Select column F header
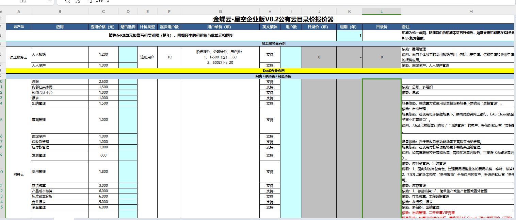This screenshot has width=516, height=220. pos(169,12)
